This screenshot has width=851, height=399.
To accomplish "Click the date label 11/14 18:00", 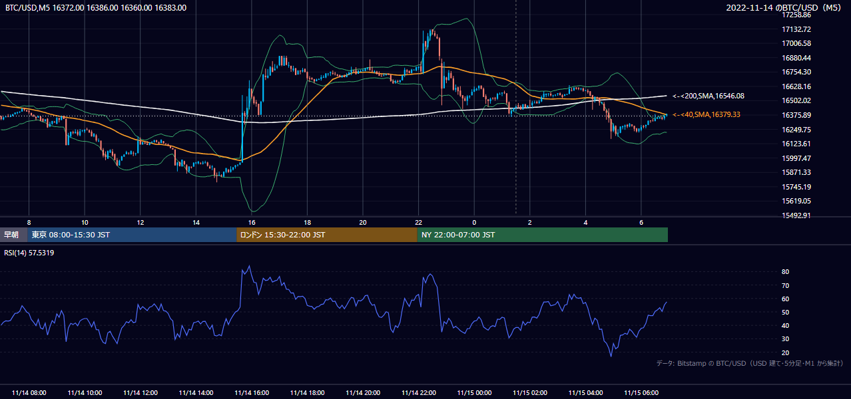I will pos(307,393).
